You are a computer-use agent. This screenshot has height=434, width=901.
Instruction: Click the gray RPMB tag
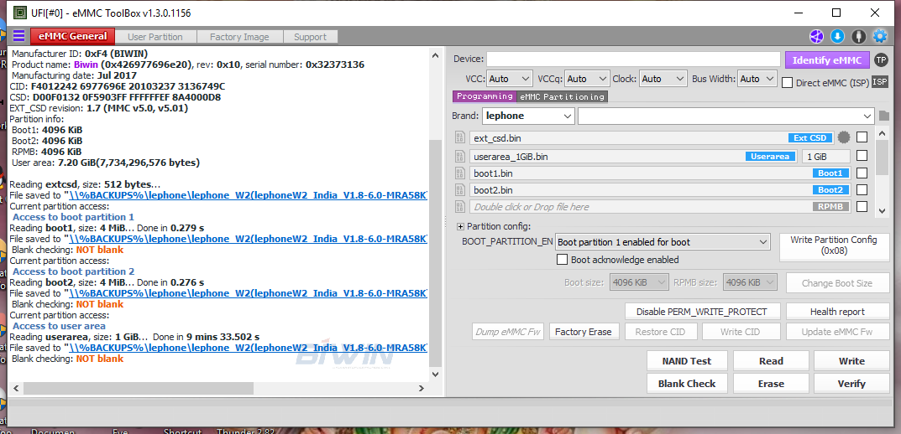(830, 206)
